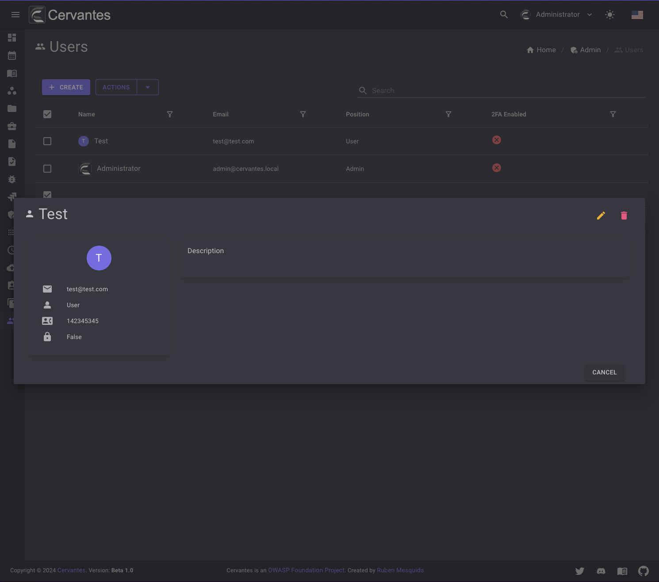Focus the users Search input field
Screen dimensions: 659x582
click(508, 90)
